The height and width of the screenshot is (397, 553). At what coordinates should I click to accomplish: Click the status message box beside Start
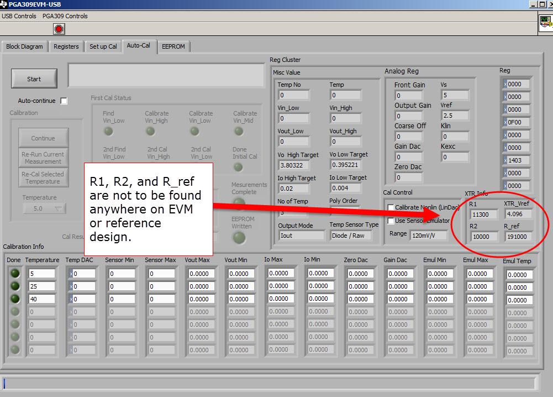click(166, 75)
